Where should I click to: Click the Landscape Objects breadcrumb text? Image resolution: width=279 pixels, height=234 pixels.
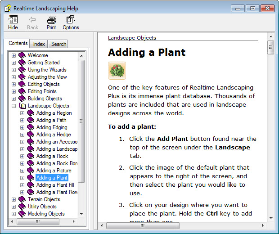click(x=132, y=38)
